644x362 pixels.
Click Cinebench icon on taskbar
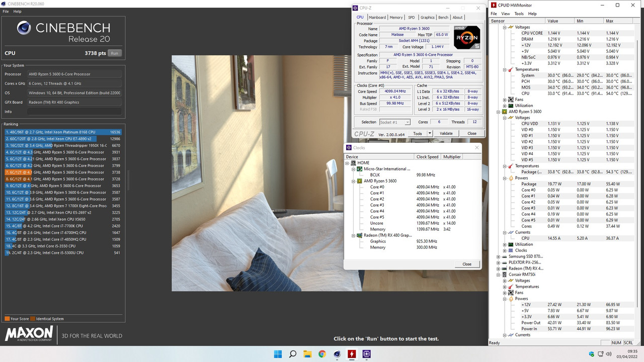(x=337, y=354)
